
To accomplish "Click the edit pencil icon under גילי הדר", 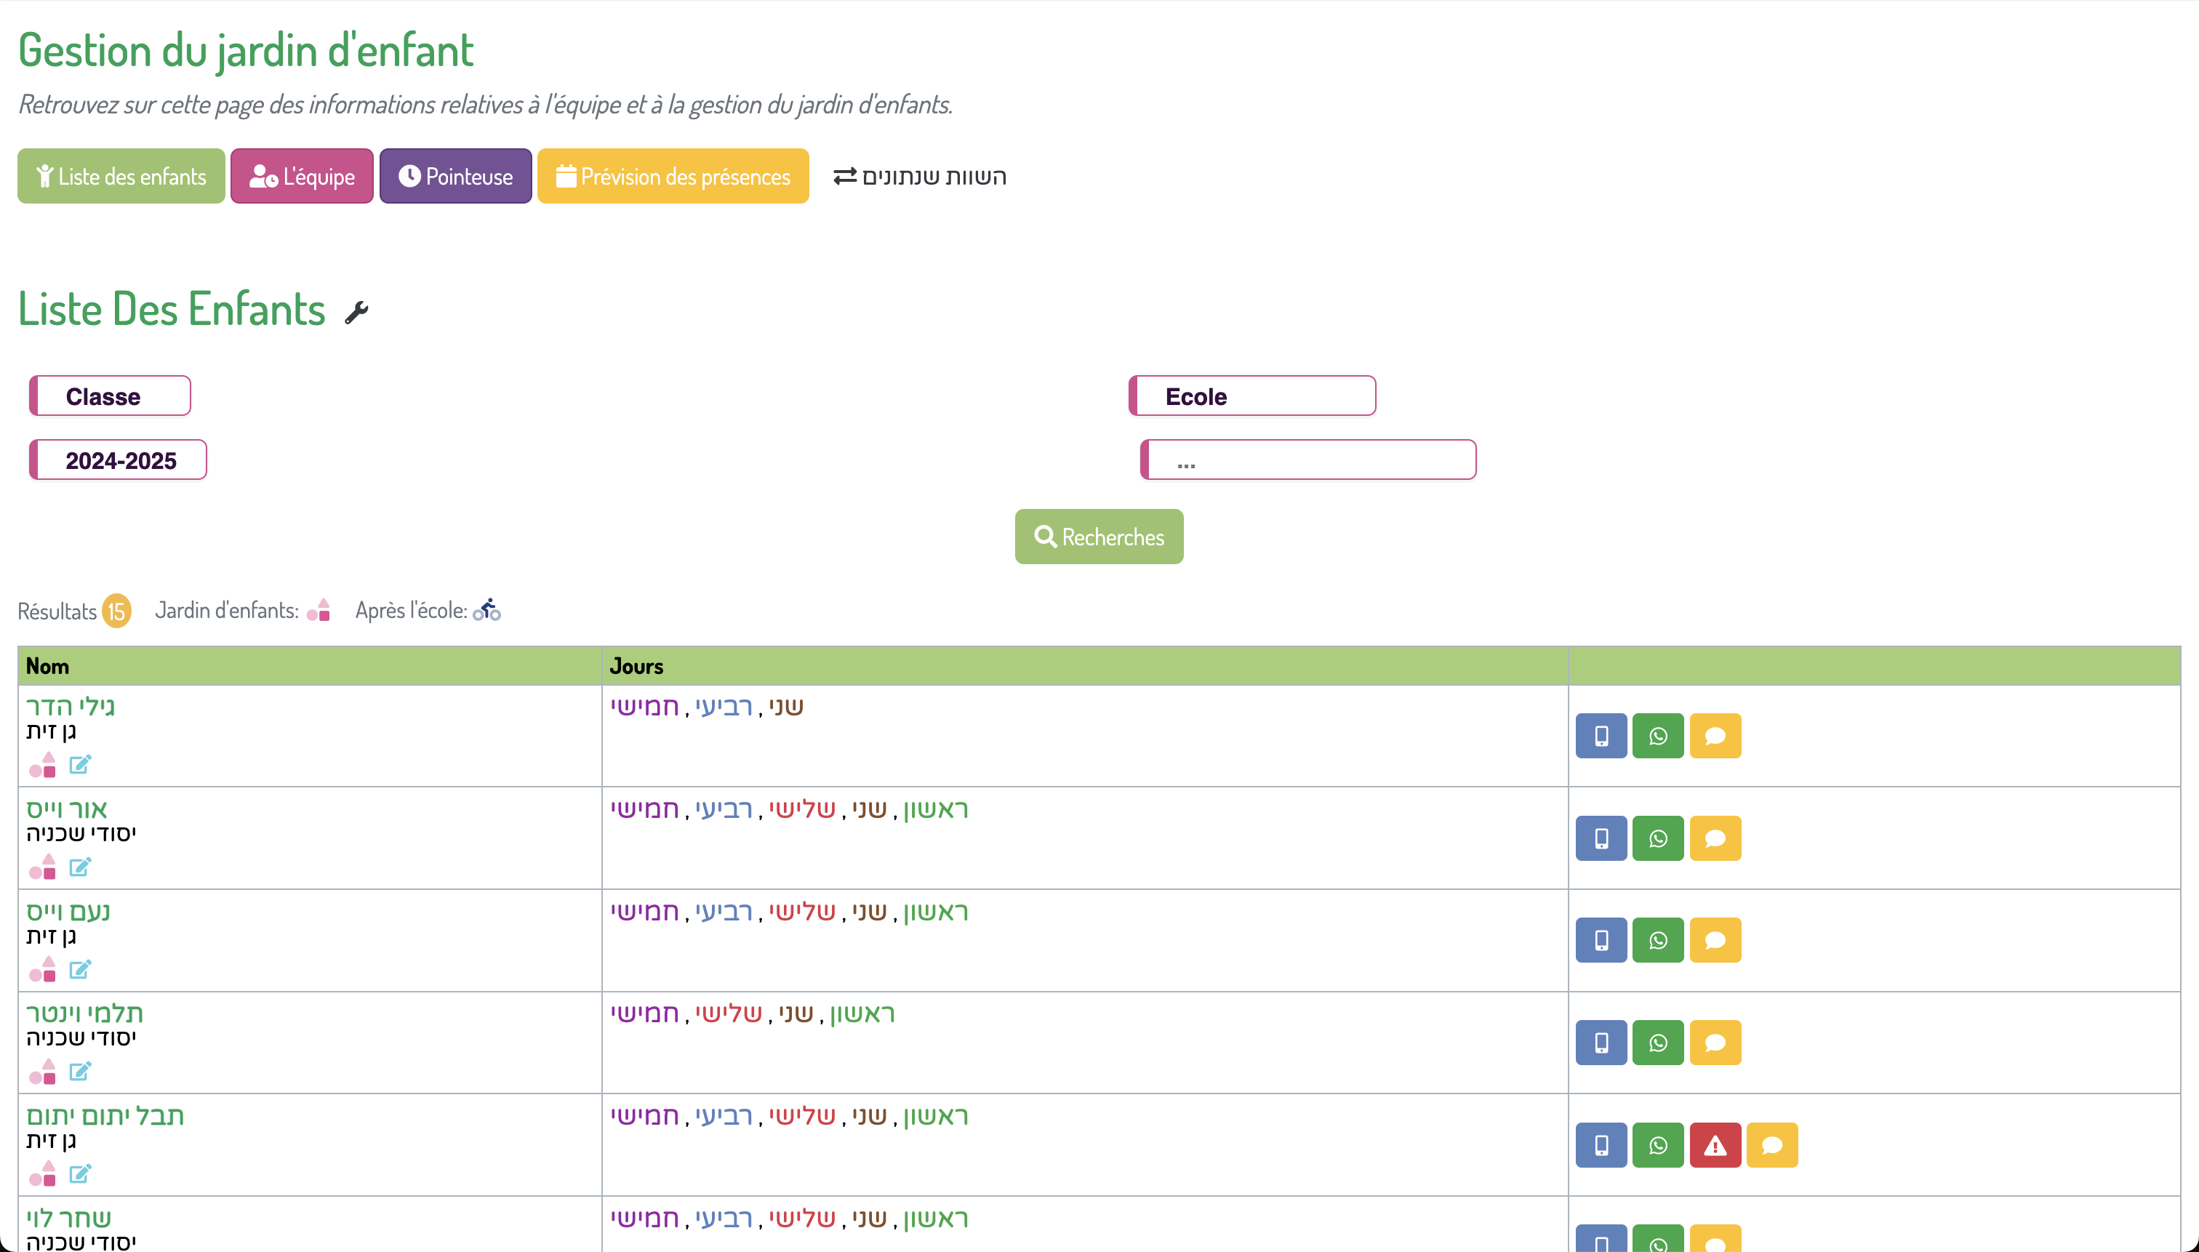I will (80, 764).
